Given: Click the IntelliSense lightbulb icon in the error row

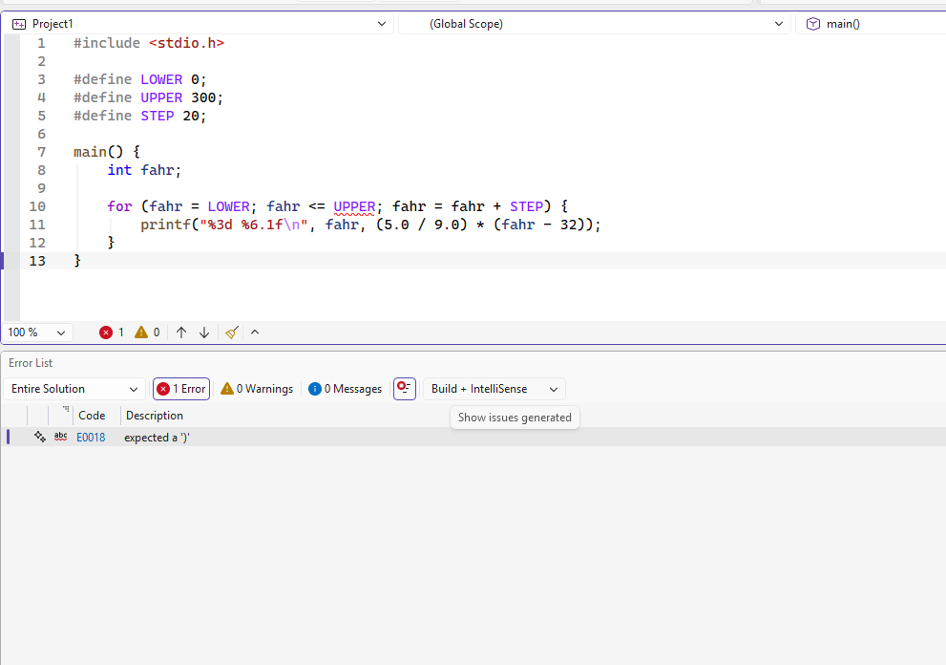Looking at the screenshot, I should pyautogui.click(x=40, y=437).
